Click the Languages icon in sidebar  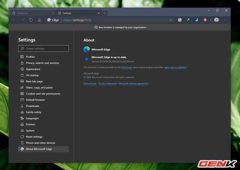[22, 118]
